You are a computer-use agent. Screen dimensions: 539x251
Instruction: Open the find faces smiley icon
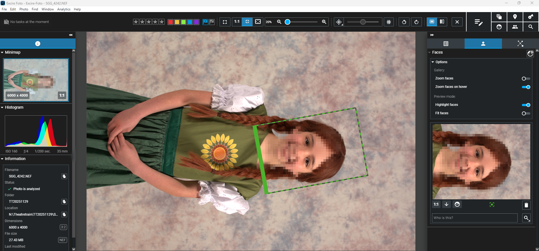(499, 27)
